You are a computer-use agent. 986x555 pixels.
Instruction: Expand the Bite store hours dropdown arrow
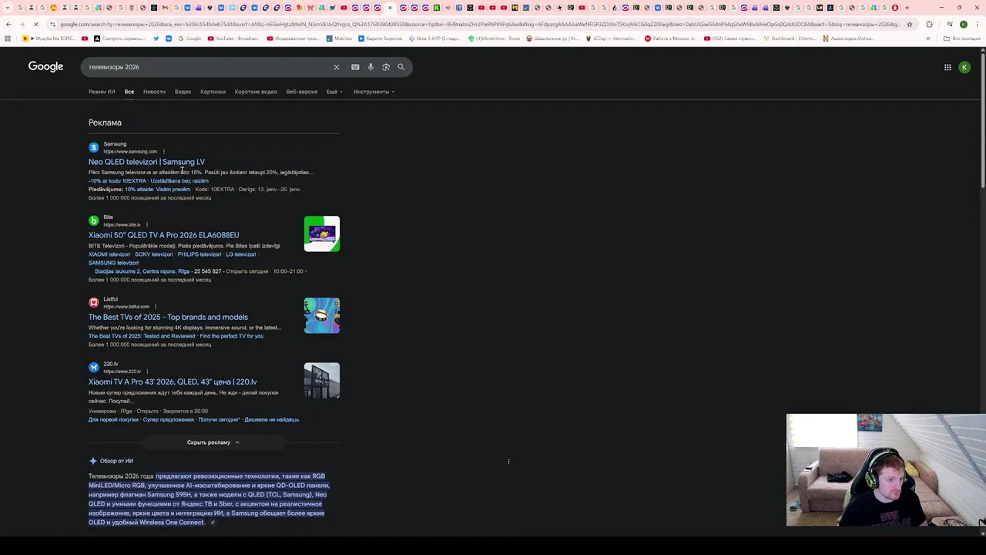pos(306,271)
